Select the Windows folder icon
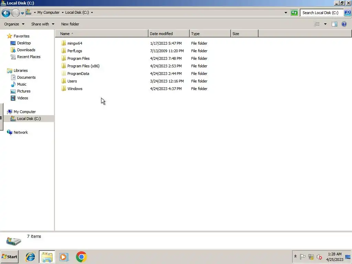 click(x=64, y=89)
